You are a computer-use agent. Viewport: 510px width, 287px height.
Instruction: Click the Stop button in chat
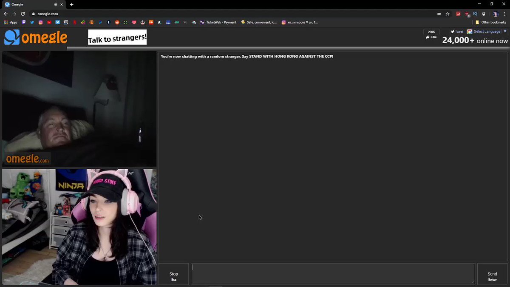pyautogui.click(x=173, y=276)
